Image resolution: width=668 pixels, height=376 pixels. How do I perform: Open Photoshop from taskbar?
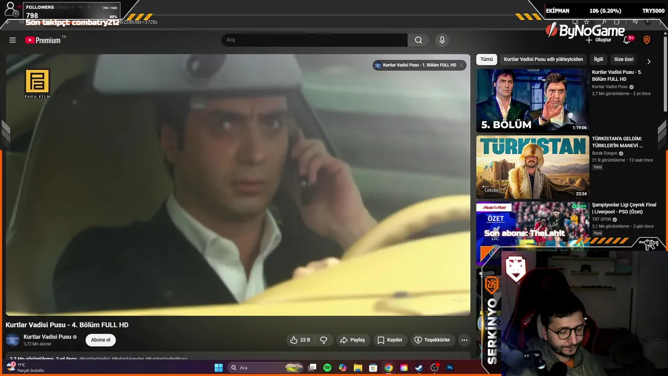click(450, 368)
